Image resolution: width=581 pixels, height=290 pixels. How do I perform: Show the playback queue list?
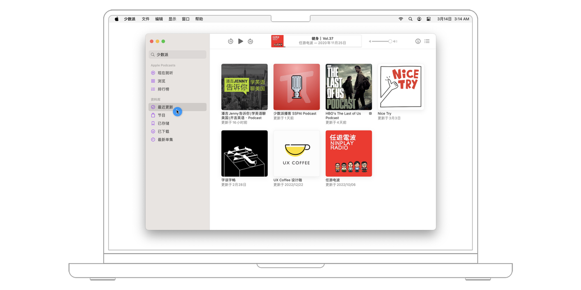click(427, 41)
